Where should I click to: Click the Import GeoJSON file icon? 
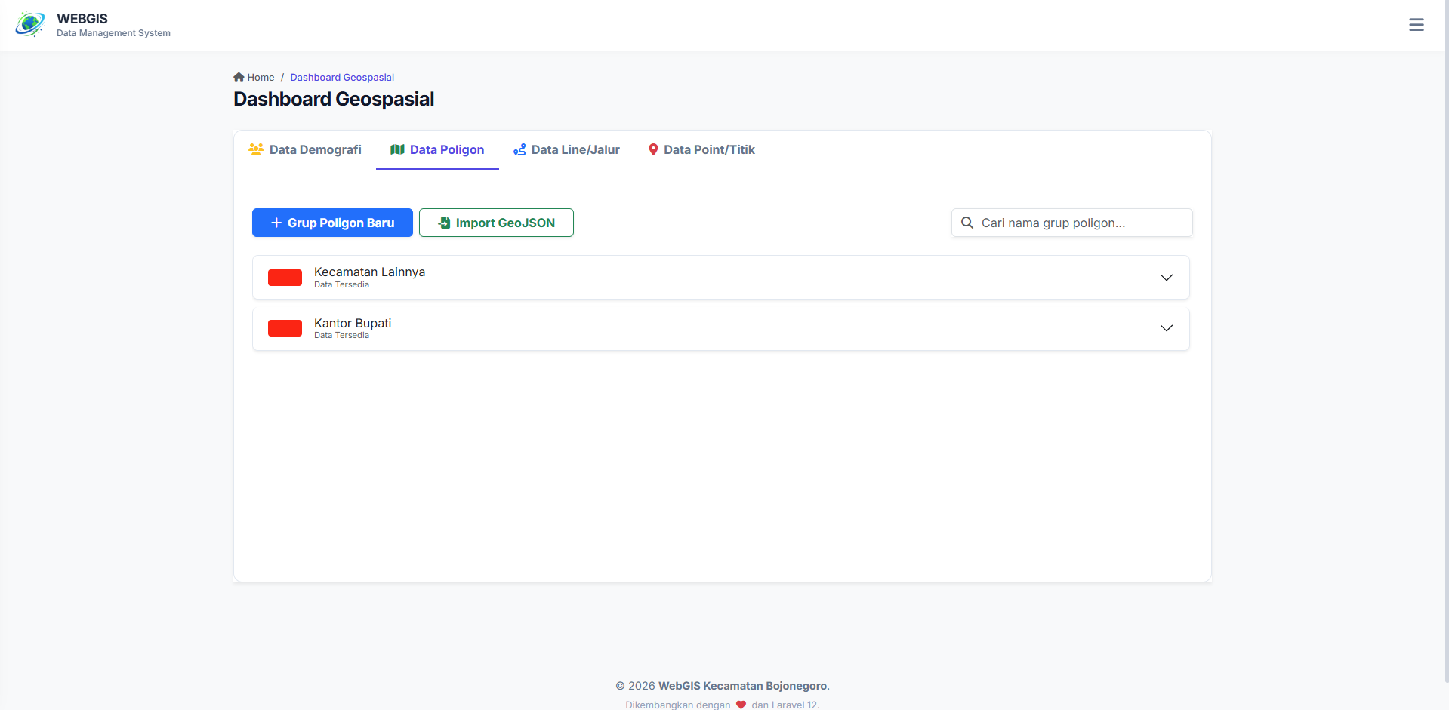(x=445, y=223)
